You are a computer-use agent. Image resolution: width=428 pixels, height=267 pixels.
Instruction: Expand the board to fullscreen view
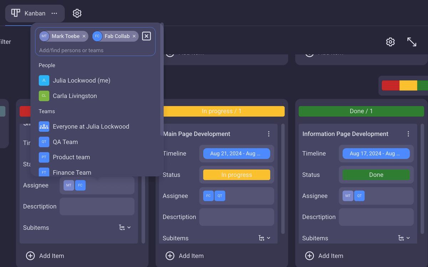(x=412, y=42)
